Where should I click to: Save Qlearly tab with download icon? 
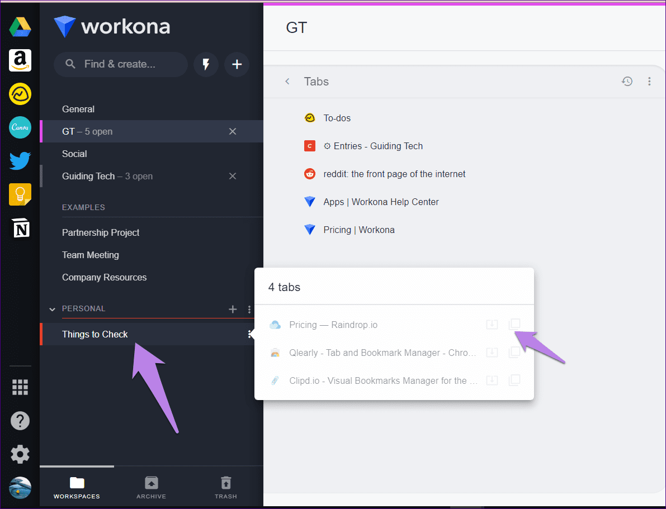tap(492, 353)
